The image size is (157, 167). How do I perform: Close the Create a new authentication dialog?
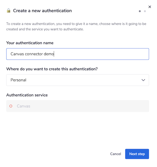pos(150,7)
